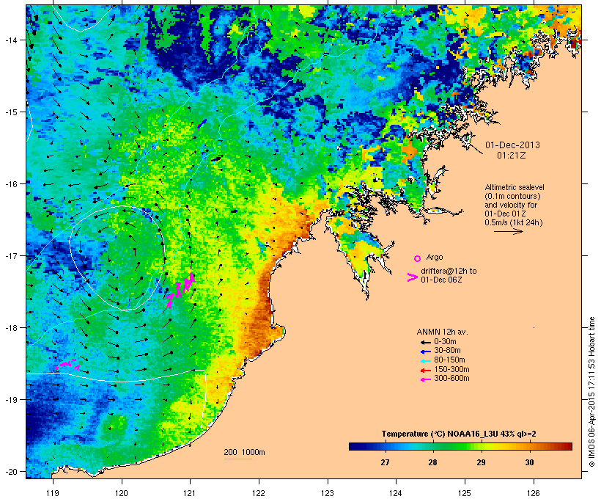
Task: Click the magenta Argo circle marker
Action: (x=418, y=258)
